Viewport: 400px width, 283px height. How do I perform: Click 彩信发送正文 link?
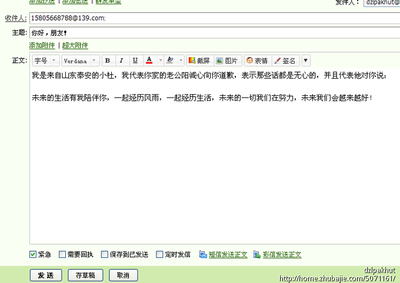[282, 255]
